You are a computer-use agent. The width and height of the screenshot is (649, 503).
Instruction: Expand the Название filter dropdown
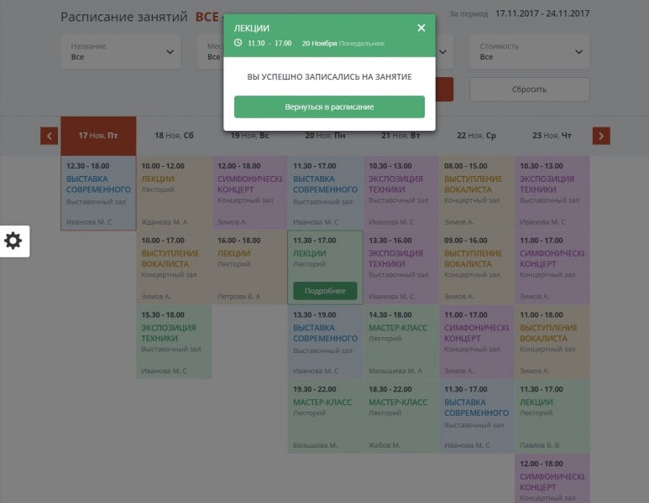pyautogui.click(x=123, y=52)
